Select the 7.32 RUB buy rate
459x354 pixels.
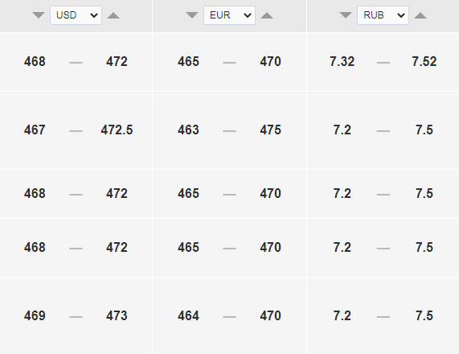click(x=342, y=61)
